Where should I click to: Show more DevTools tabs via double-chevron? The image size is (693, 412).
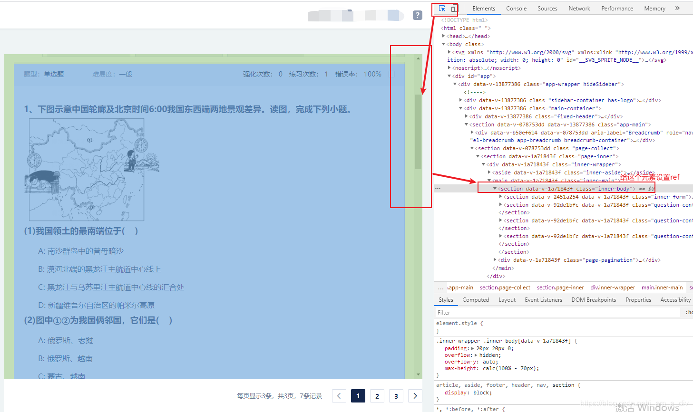pyautogui.click(x=677, y=8)
